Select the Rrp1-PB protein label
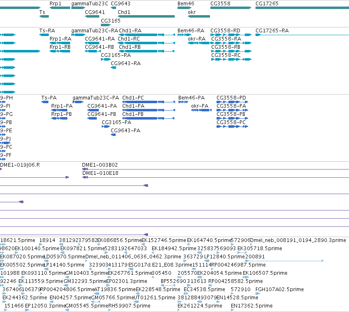The height and width of the screenshot is (312, 349). click(x=62, y=115)
